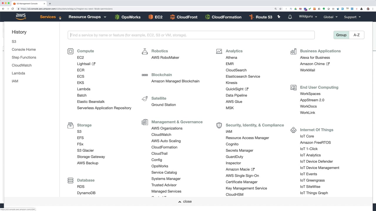Open the Athena service link

coord(231,57)
